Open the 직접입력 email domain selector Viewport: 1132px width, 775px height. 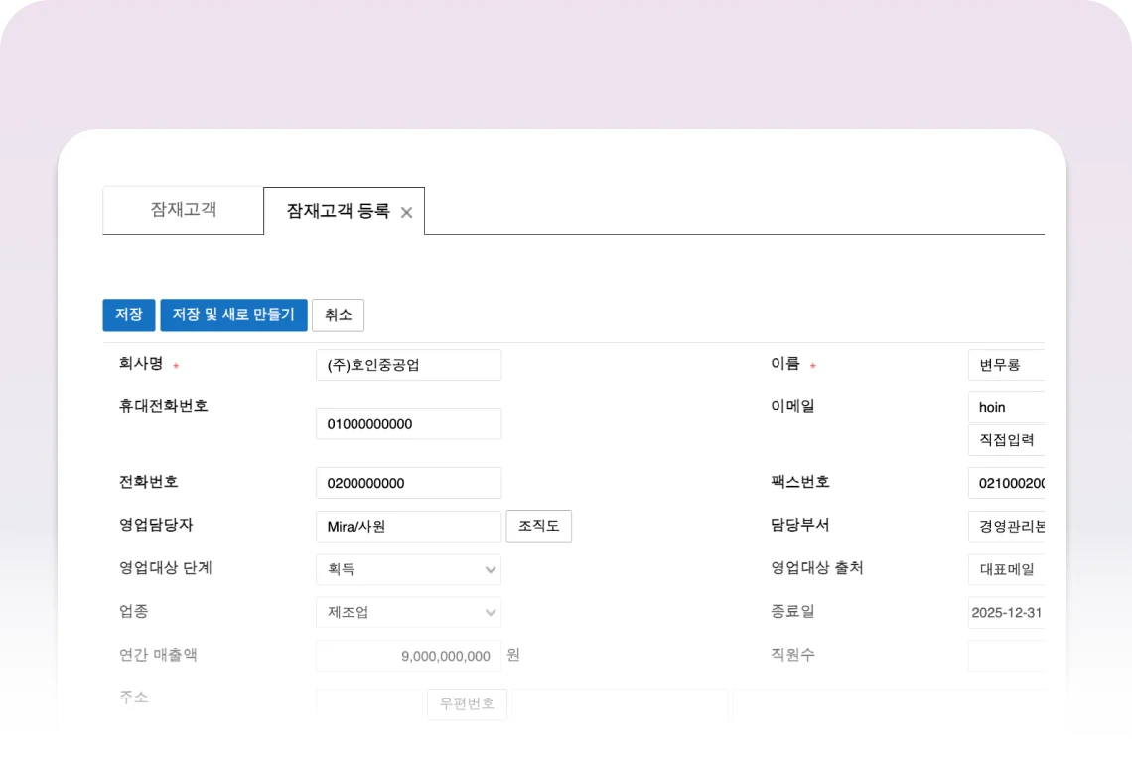[x=1006, y=440]
